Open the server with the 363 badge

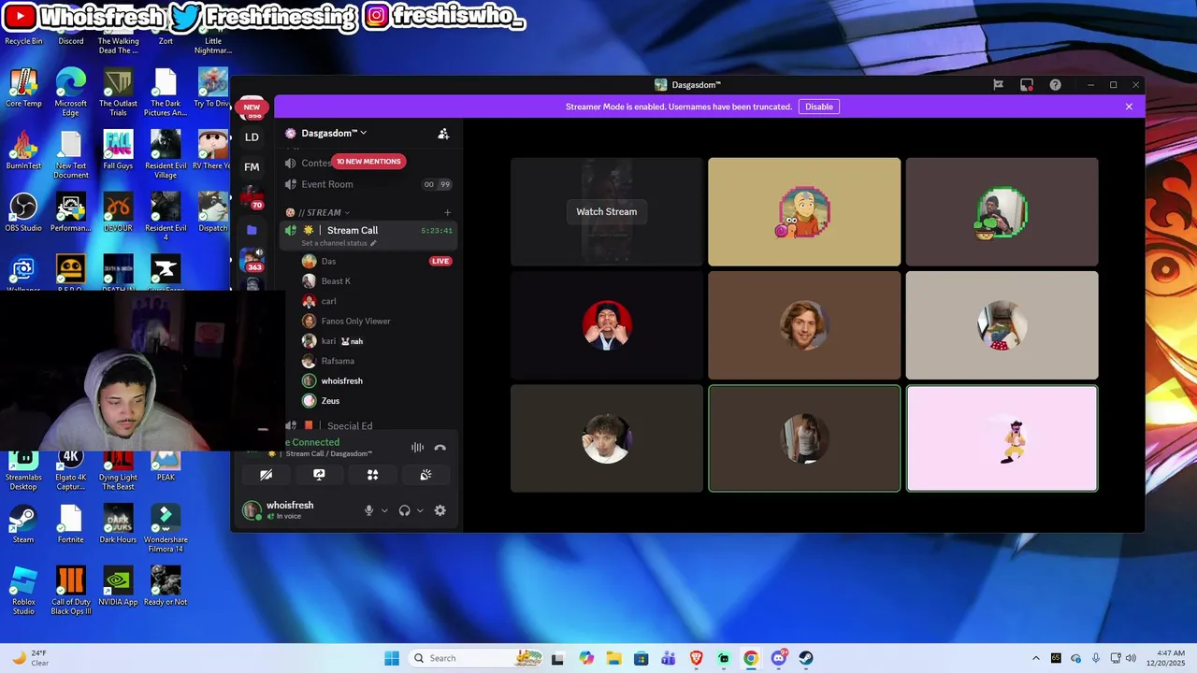(252, 260)
